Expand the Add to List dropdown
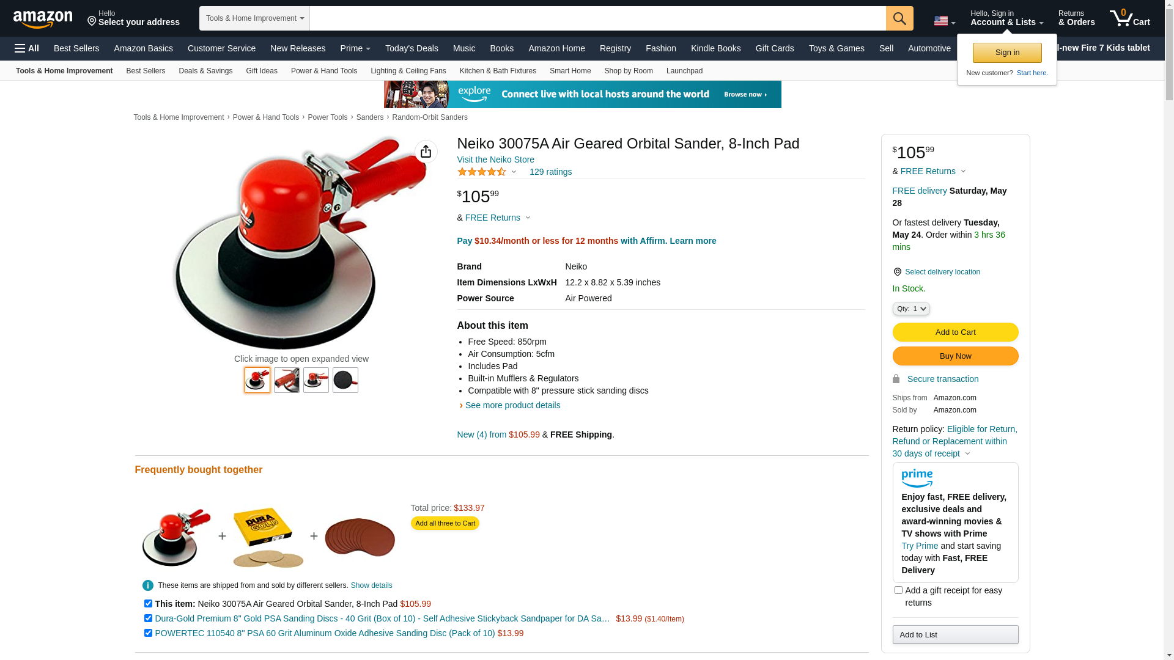 click(x=955, y=635)
